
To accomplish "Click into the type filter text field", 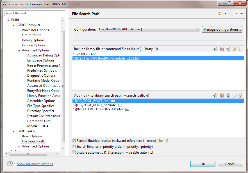I will click(x=35, y=13).
